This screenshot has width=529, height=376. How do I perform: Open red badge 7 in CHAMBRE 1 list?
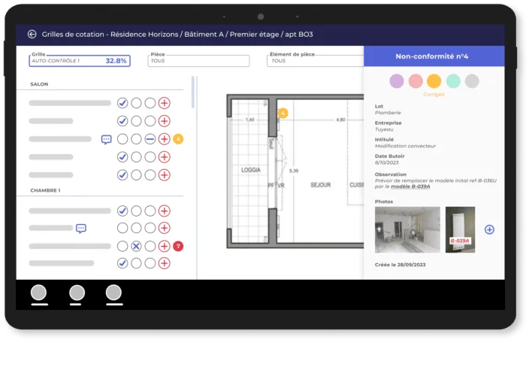click(x=178, y=246)
